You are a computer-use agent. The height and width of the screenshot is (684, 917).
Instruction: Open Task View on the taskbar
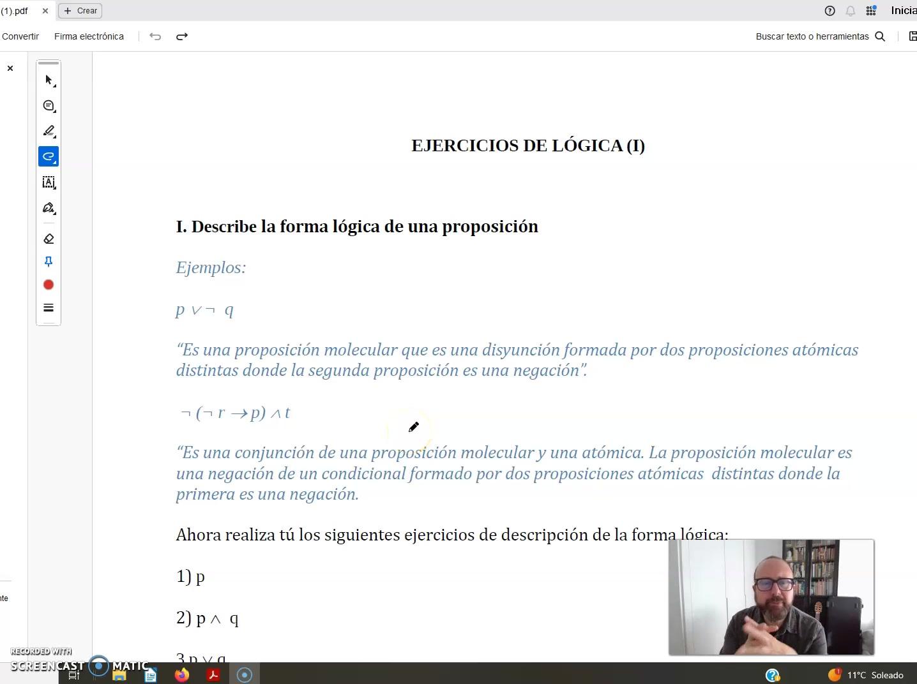74,675
